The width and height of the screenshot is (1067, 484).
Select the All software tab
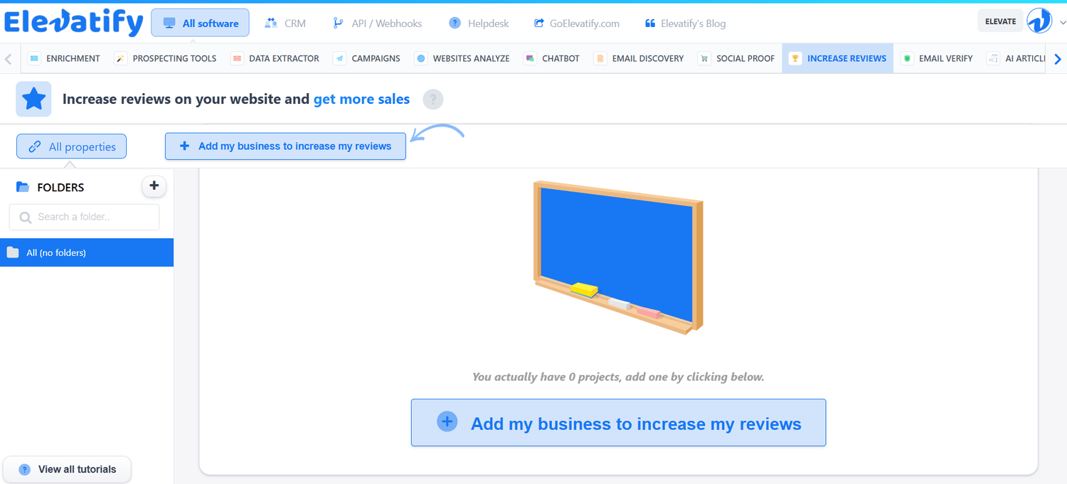200,23
